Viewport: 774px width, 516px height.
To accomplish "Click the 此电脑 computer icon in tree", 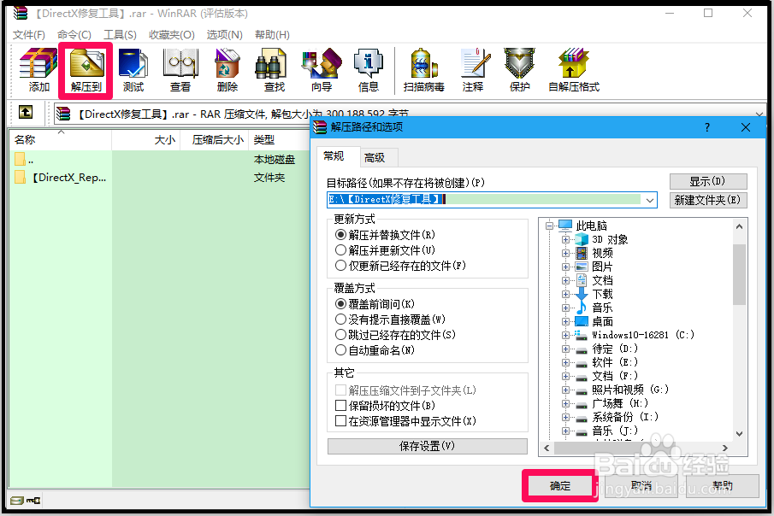I will (565, 226).
